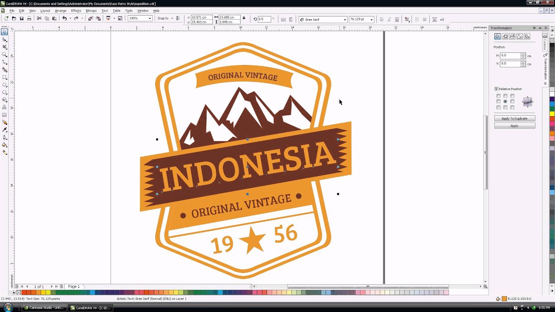The height and width of the screenshot is (312, 555).
Task: Click the Copy icon in toolbar
Action: click(x=46, y=19)
